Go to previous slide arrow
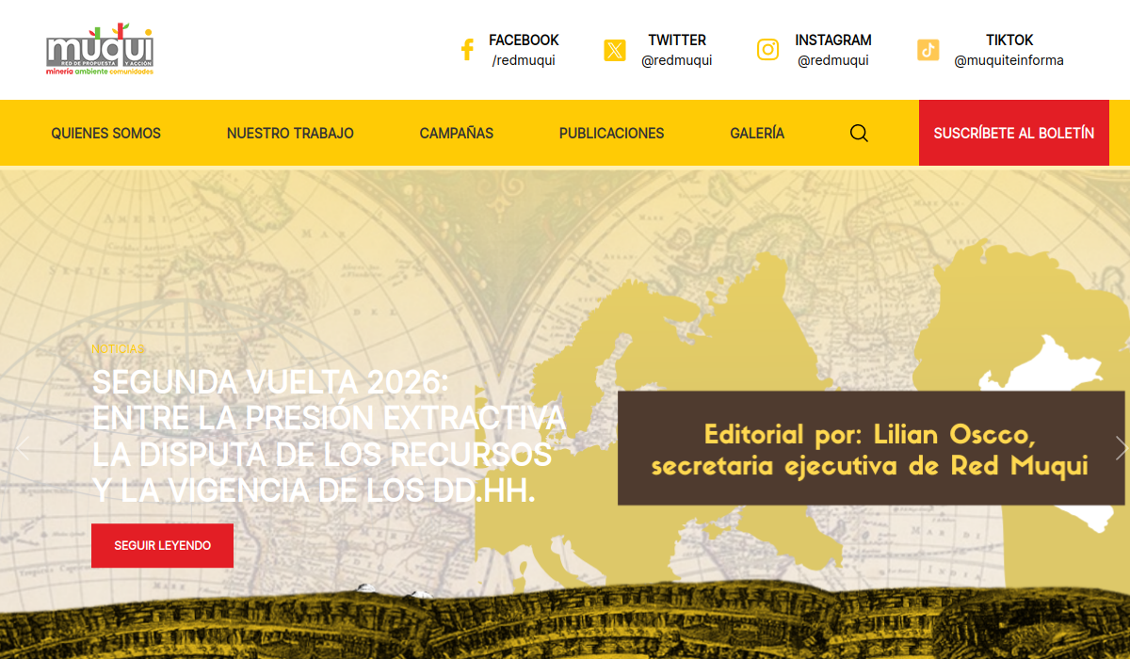 click(x=24, y=448)
